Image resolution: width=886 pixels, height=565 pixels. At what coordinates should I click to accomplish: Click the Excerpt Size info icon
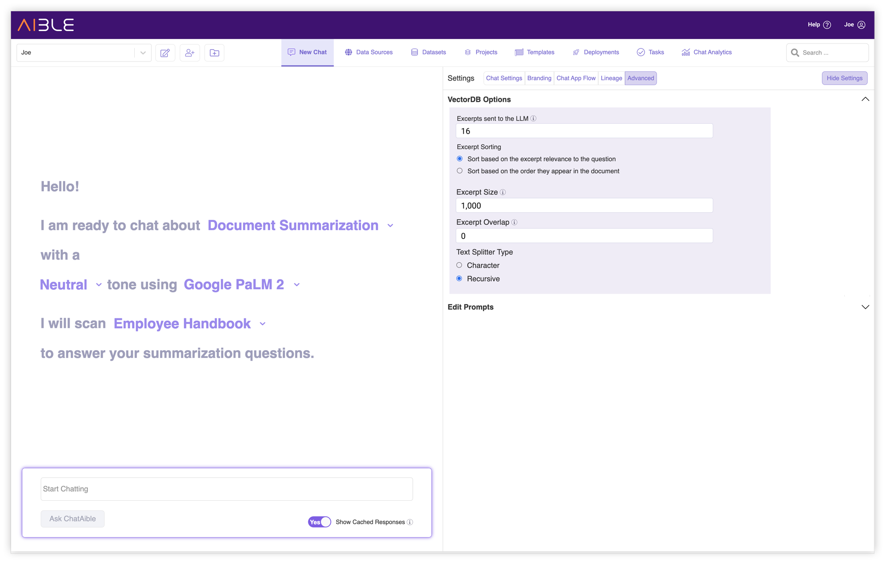pyautogui.click(x=503, y=192)
